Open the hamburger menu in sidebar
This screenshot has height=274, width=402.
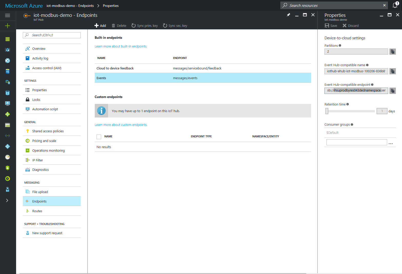tap(7, 16)
